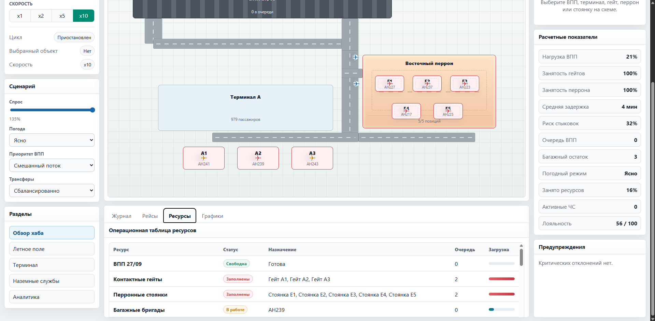Click the Перронные стоянки resource name
Screen dimensions: 655x321
(x=140, y=294)
